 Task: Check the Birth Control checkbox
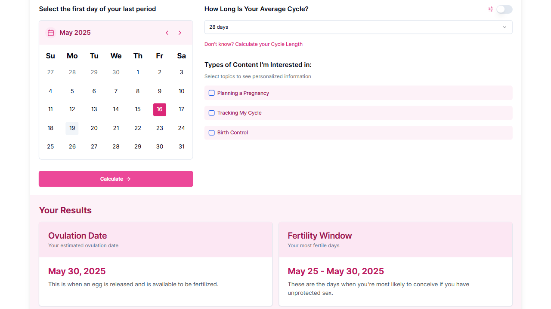click(x=211, y=133)
